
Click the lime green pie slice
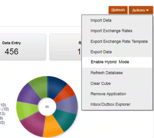tap(25, 110)
